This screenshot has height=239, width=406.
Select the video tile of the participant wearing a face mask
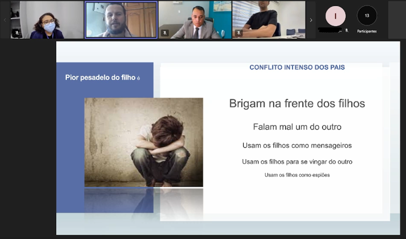47,20
